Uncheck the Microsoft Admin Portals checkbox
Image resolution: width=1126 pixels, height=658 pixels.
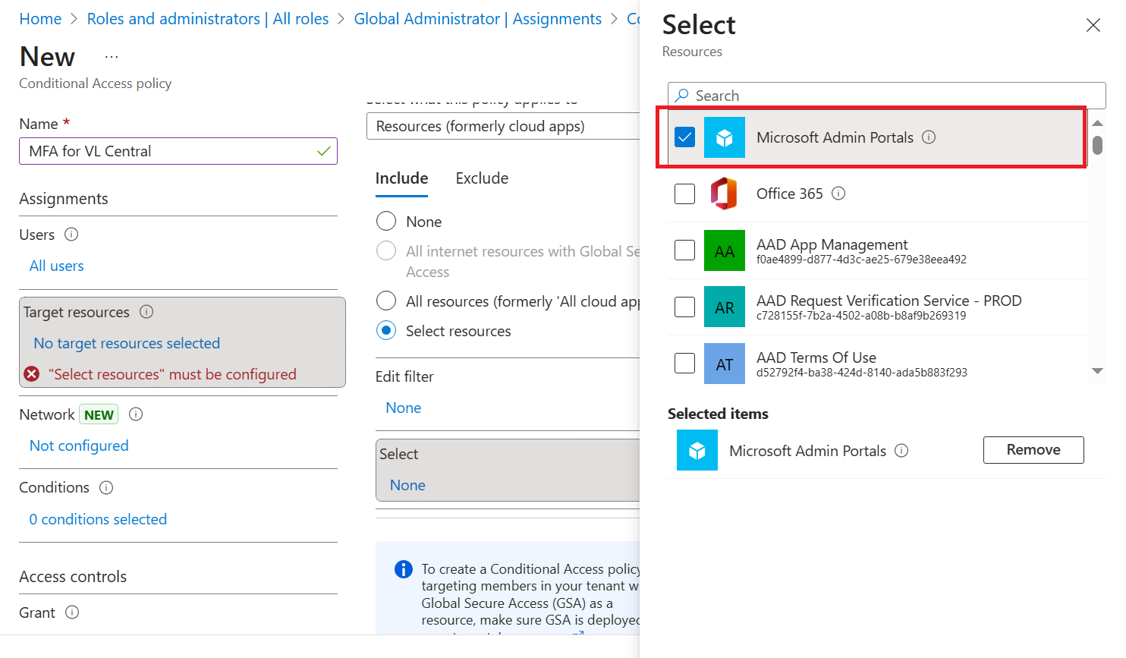tap(684, 137)
